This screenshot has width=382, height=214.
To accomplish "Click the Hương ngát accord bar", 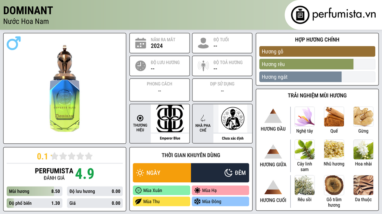I will click(x=317, y=77).
